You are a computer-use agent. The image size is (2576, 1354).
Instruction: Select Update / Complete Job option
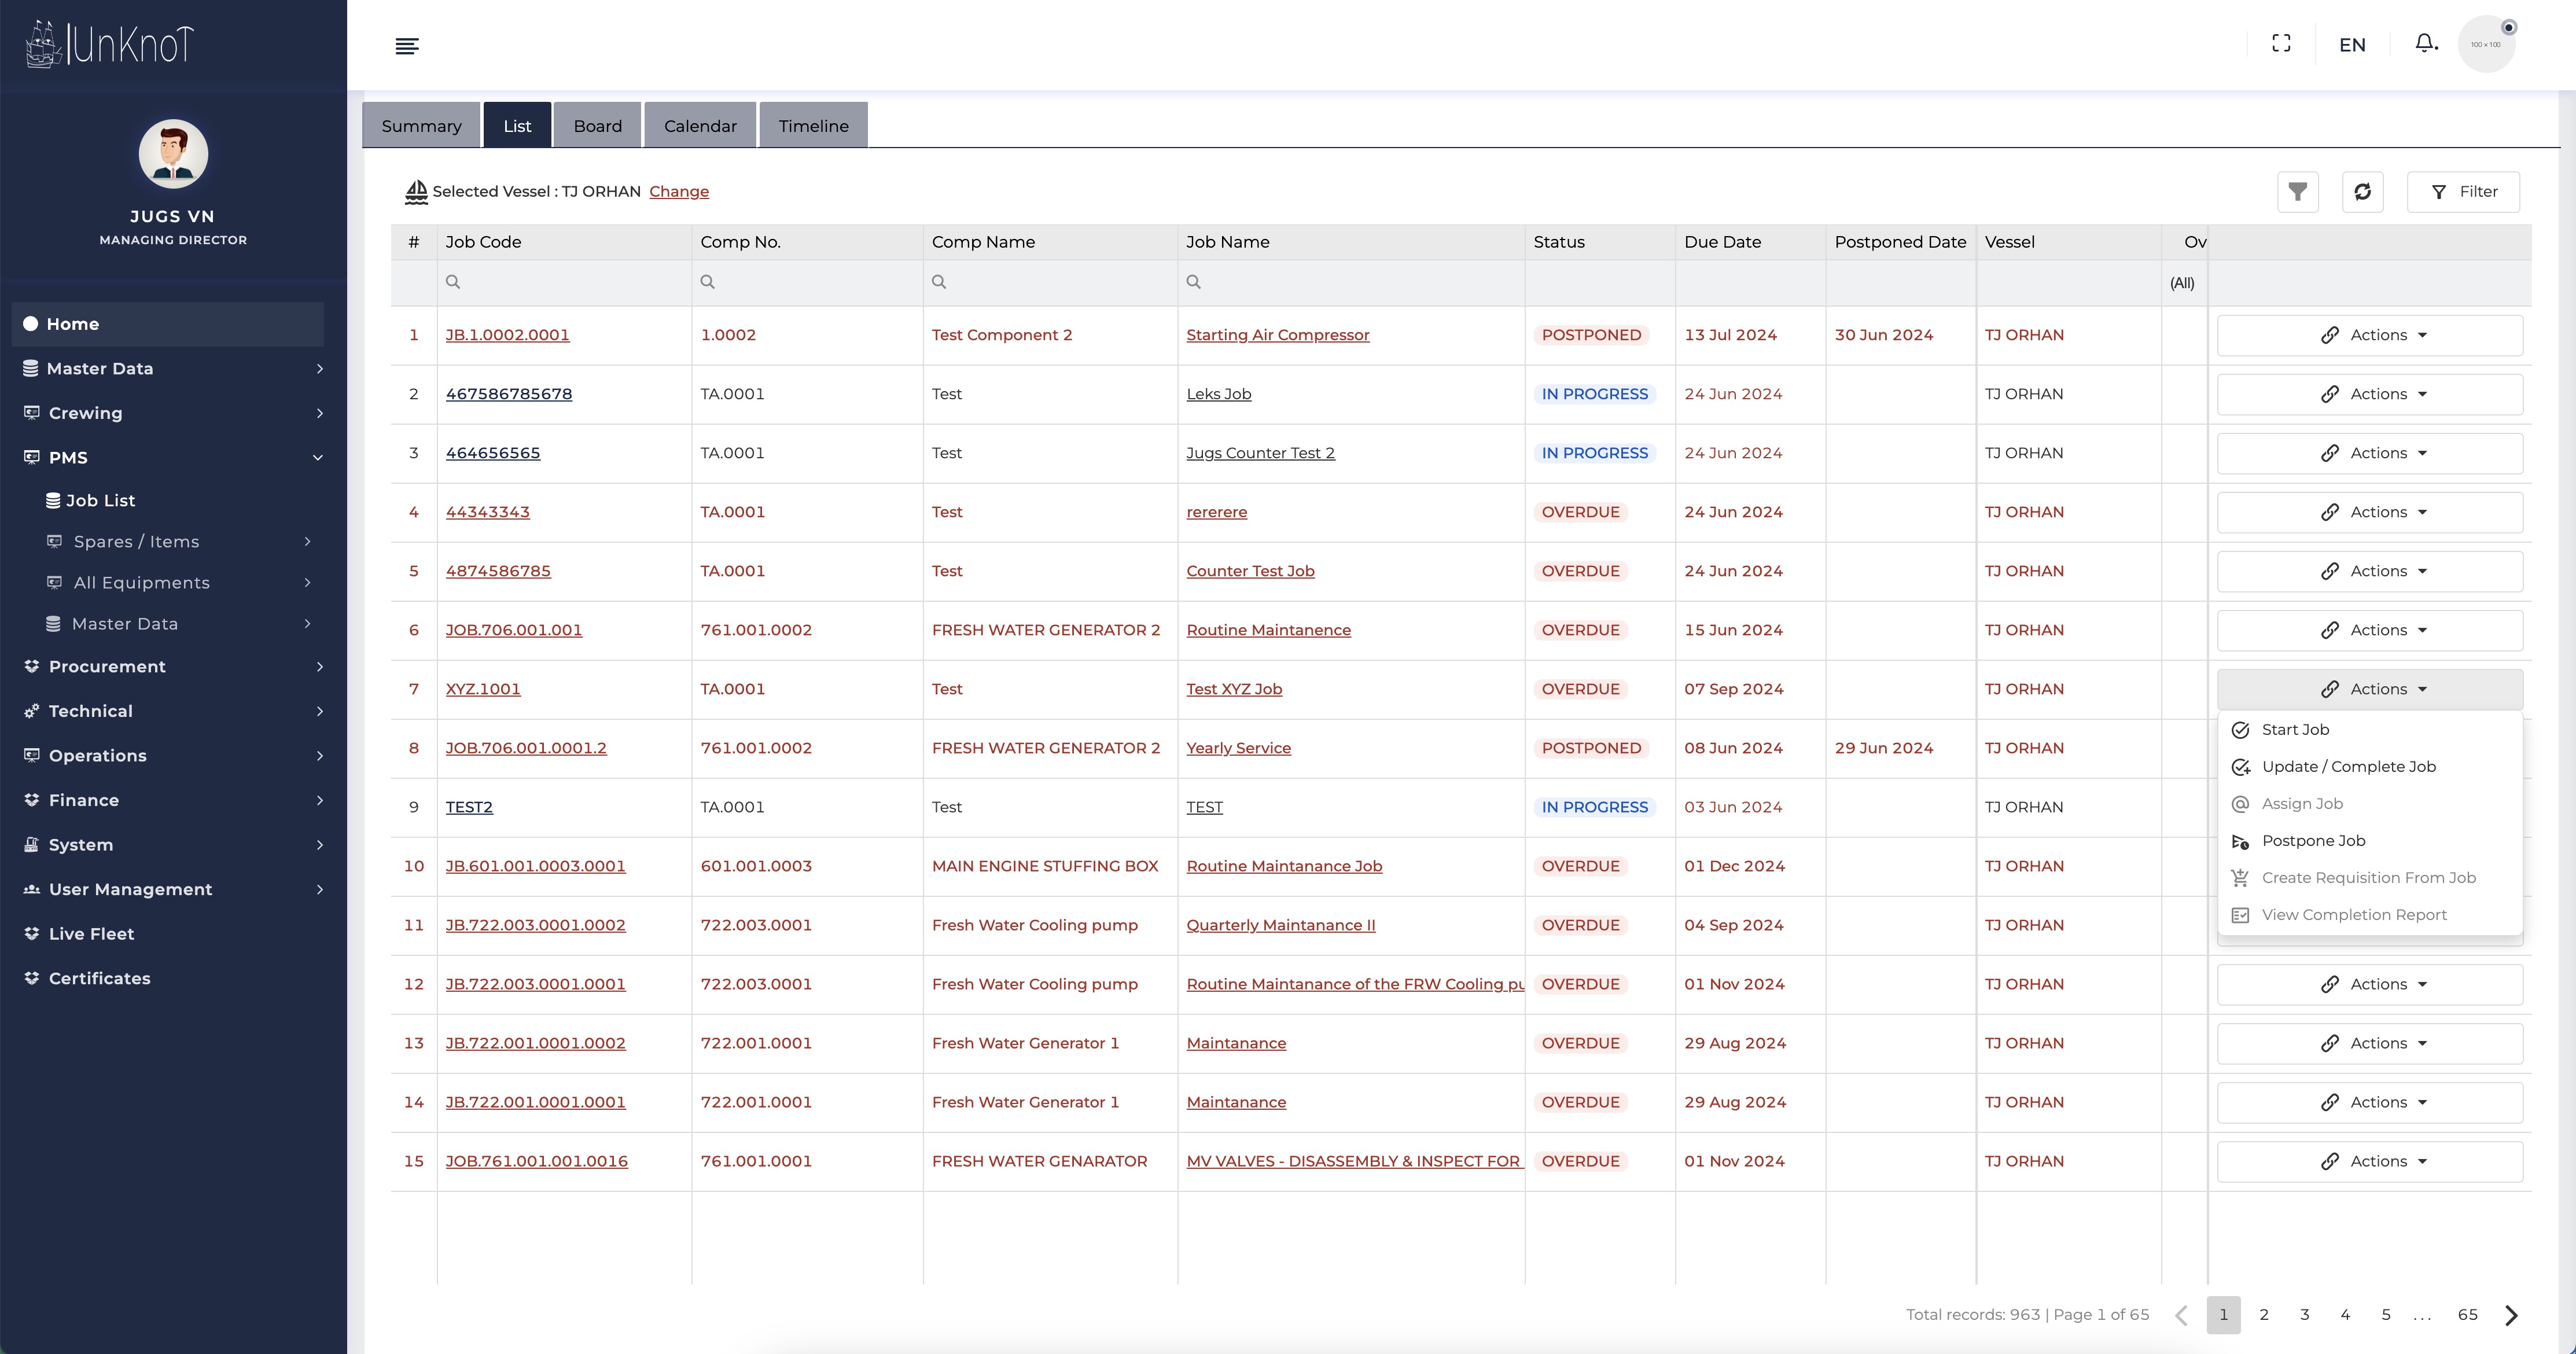click(2348, 767)
